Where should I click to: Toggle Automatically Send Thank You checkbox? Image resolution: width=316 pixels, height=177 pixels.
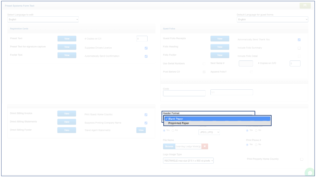tap(299, 40)
